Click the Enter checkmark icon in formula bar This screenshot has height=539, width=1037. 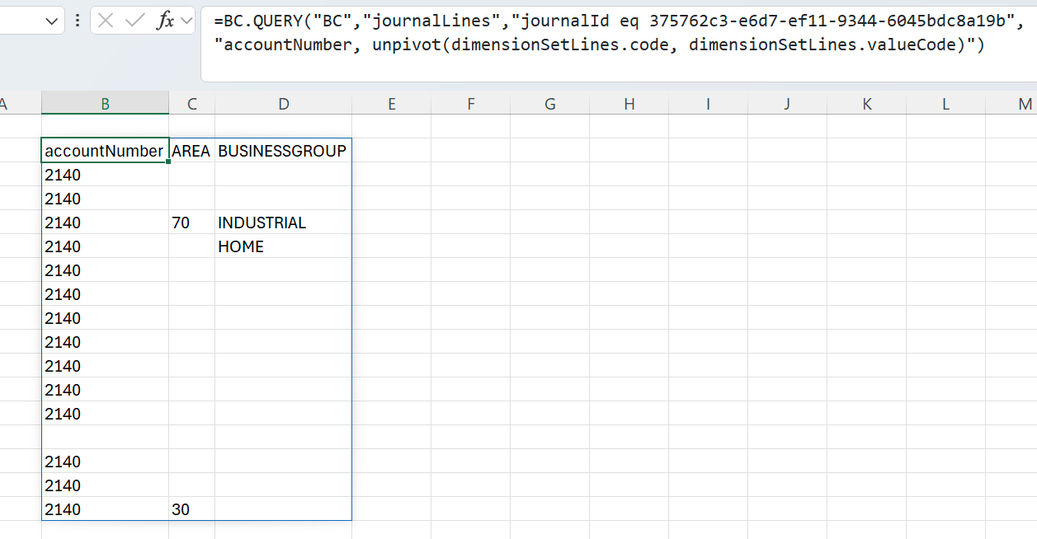click(x=135, y=21)
